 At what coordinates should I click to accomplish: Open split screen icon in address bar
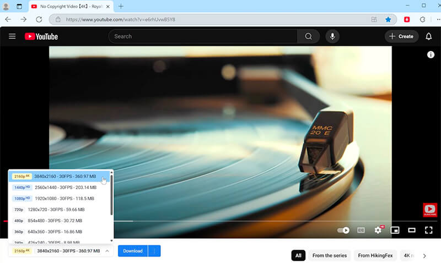[374, 19]
